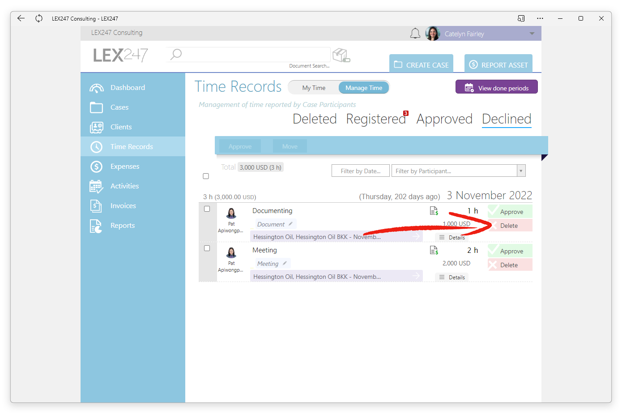622x414 pixels.
Task: Approve the Meeting time record
Action: (x=510, y=251)
